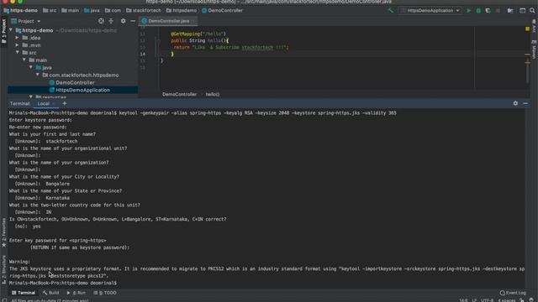Open the Run tool window tab
The image size is (538, 302).
pyautogui.click(x=76, y=293)
